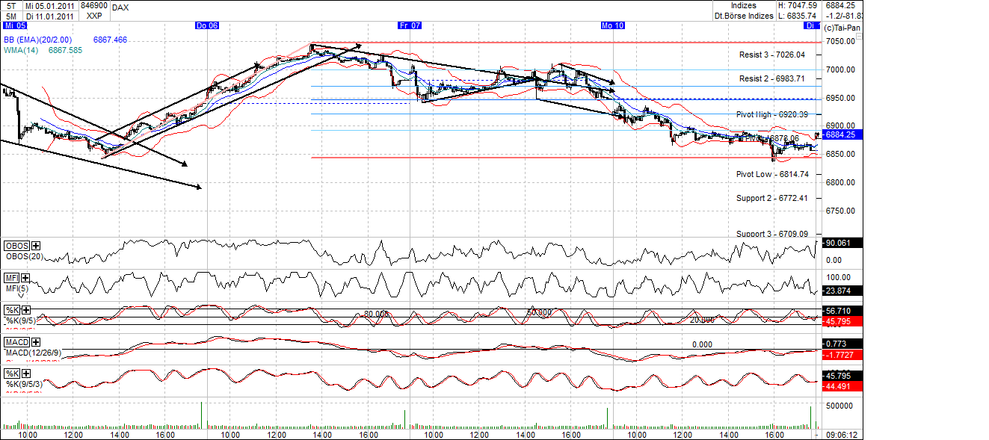Select the Mo 10 session marker tab
989x440 pixels.
tap(611, 25)
